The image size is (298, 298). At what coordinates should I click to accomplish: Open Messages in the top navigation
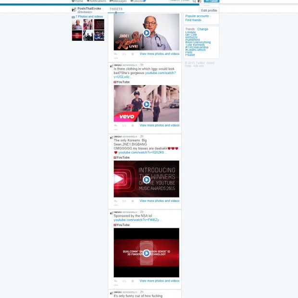click(118, 1)
